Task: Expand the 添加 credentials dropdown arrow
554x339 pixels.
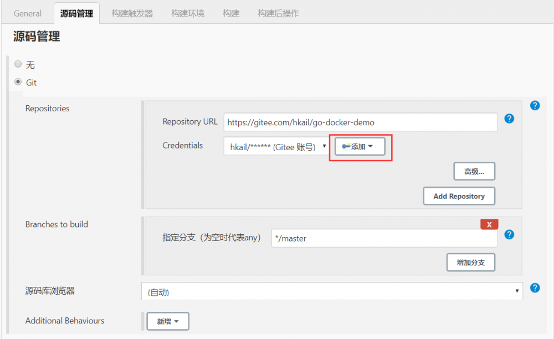Action: 372,146
